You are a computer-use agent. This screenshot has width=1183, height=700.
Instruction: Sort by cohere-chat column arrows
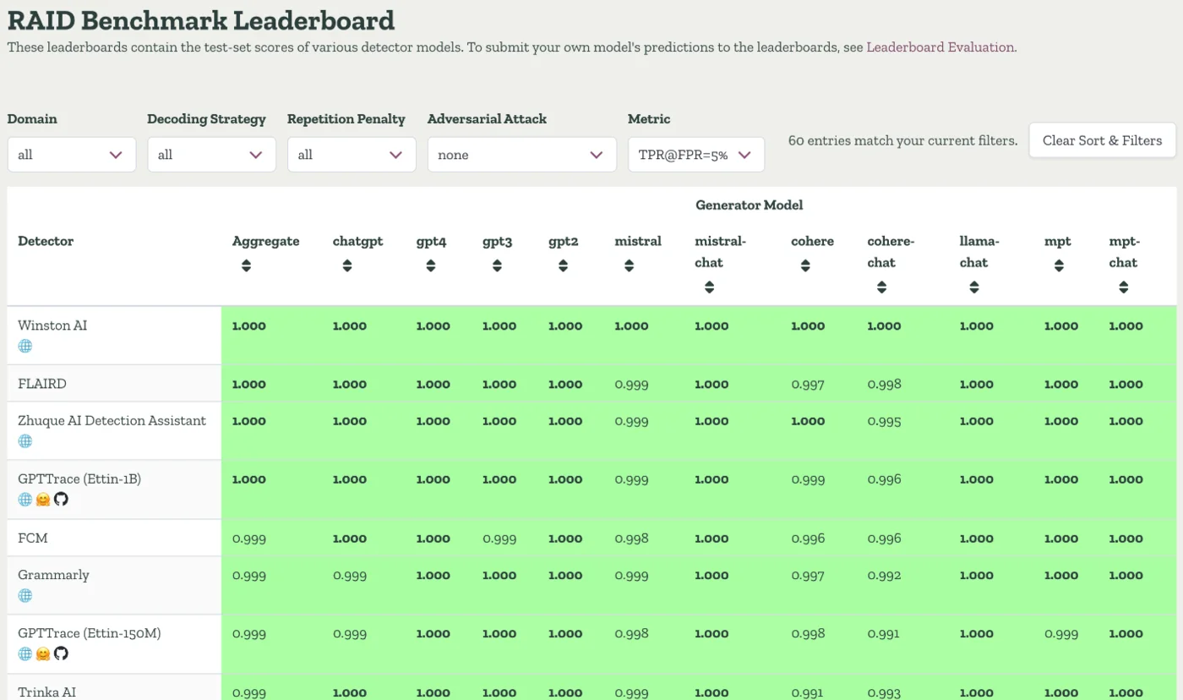point(881,287)
